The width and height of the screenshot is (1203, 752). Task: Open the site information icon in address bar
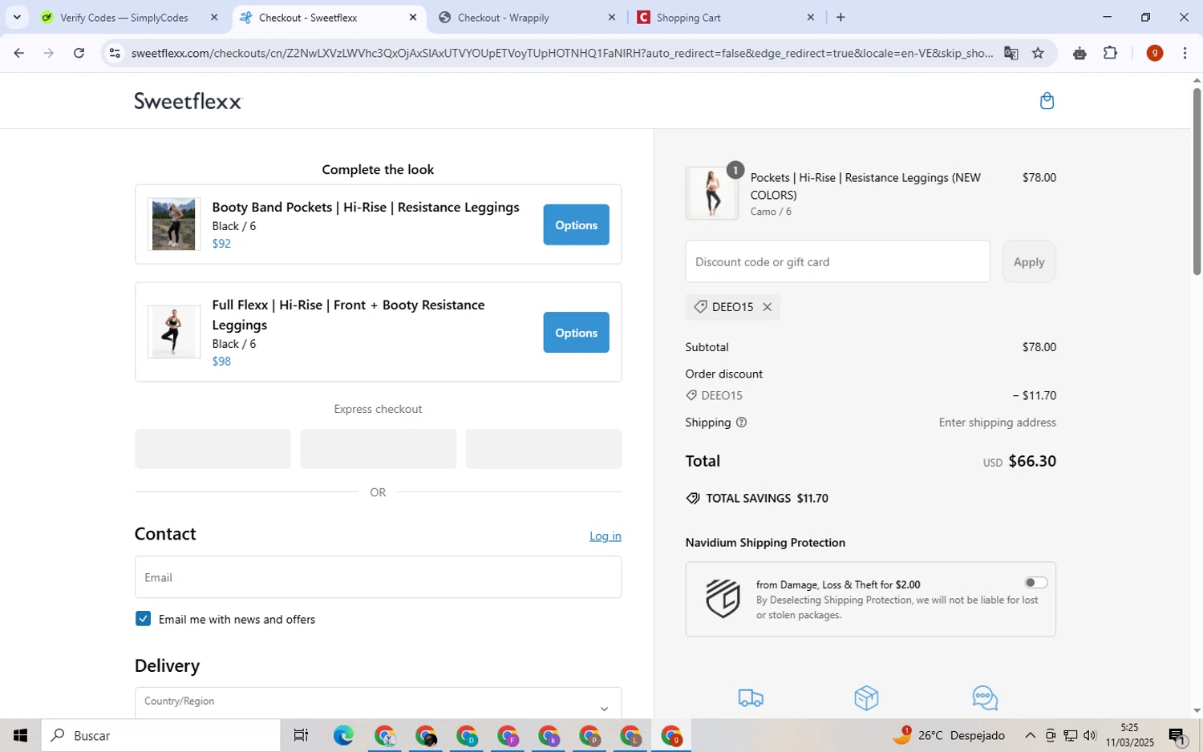coord(115,53)
